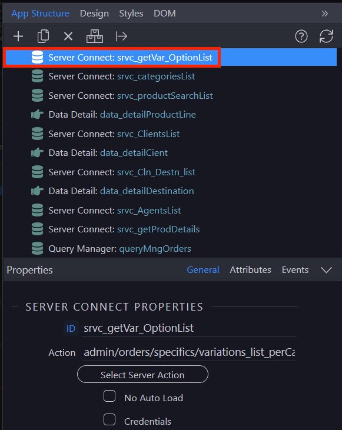Screen dimensions: 342x430
Task: Switch to the Events properties tab
Action: [295, 270]
